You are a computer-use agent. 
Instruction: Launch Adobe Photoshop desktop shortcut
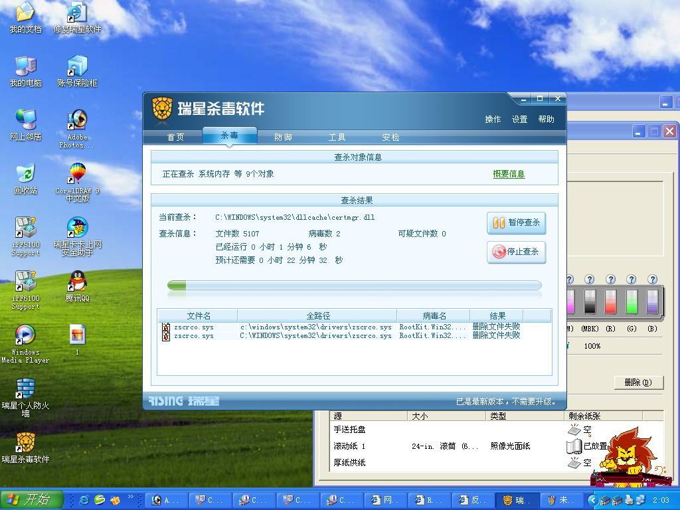point(77,128)
